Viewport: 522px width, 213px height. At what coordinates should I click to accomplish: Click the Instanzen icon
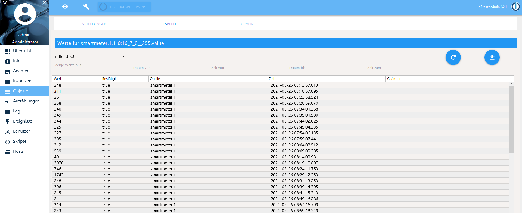coord(8,82)
